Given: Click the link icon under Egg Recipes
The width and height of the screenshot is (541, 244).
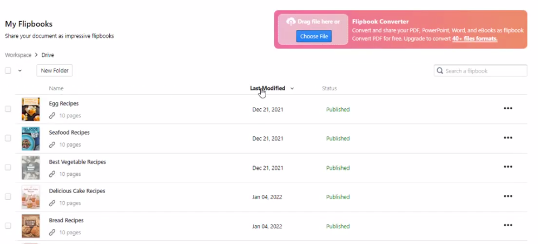Looking at the screenshot, I should (x=52, y=116).
